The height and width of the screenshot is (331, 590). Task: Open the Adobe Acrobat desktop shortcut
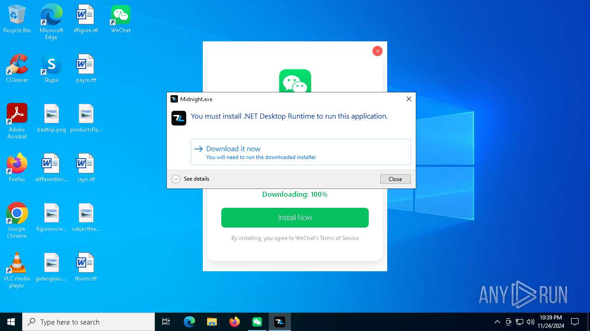point(17,121)
